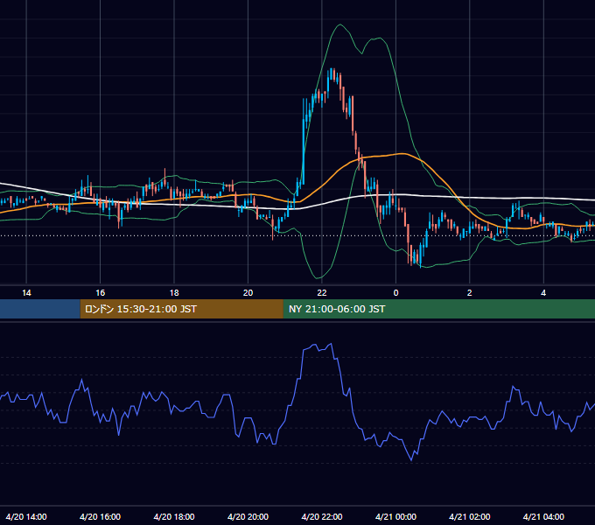Click the blue session band before London

pyautogui.click(x=40, y=309)
